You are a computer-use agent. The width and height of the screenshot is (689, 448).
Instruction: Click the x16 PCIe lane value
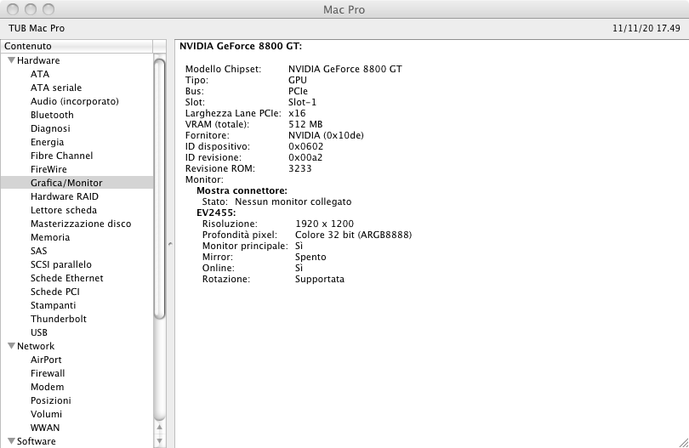[297, 113]
